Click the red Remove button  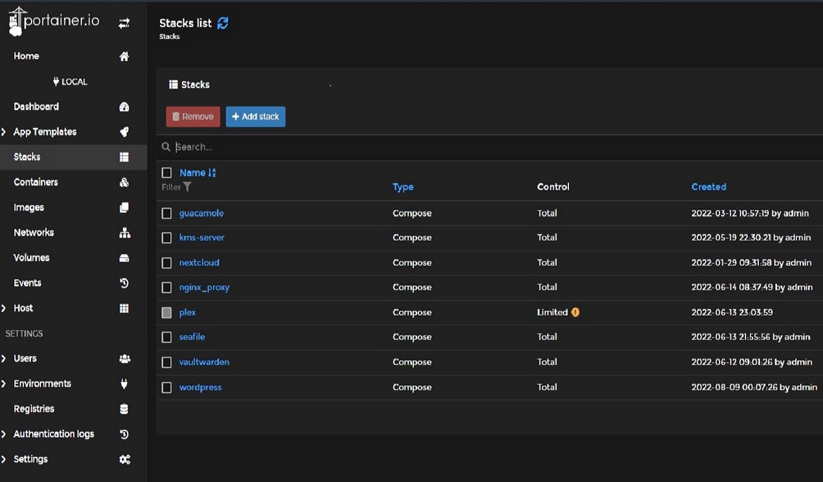pos(193,116)
